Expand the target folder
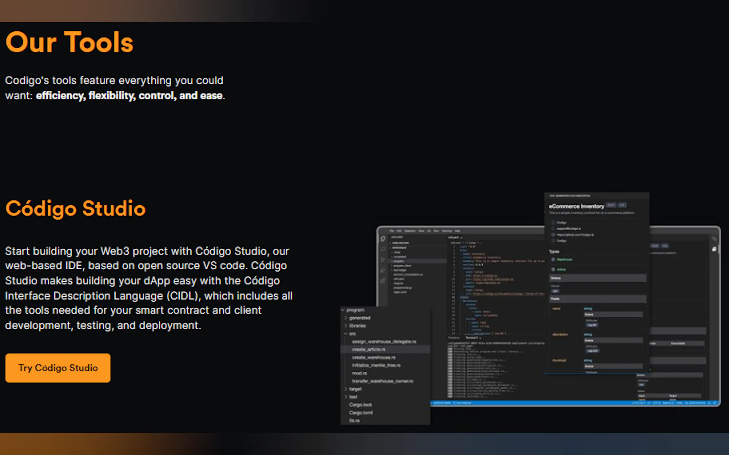 tap(346, 389)
